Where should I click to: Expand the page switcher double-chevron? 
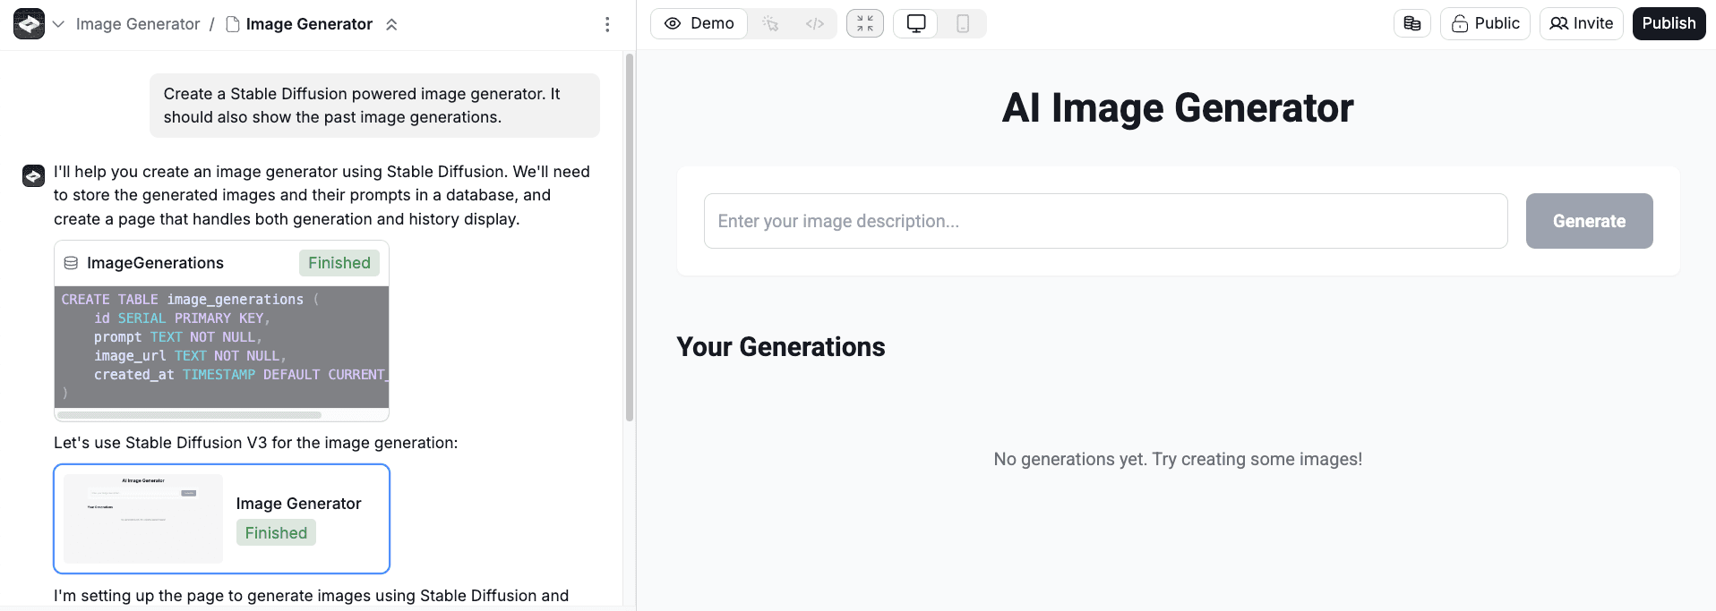[391, 24]
